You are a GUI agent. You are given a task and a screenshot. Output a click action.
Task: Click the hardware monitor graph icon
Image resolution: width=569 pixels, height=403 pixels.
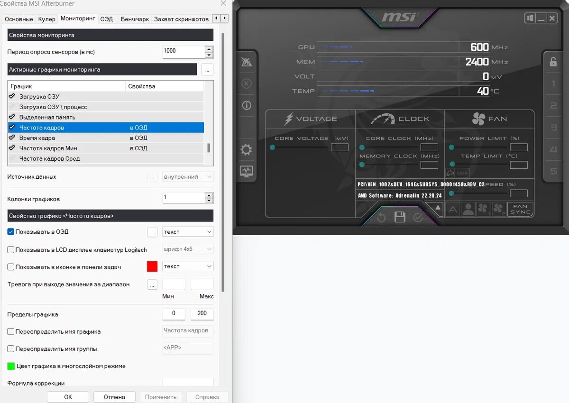tap(247, 171)
